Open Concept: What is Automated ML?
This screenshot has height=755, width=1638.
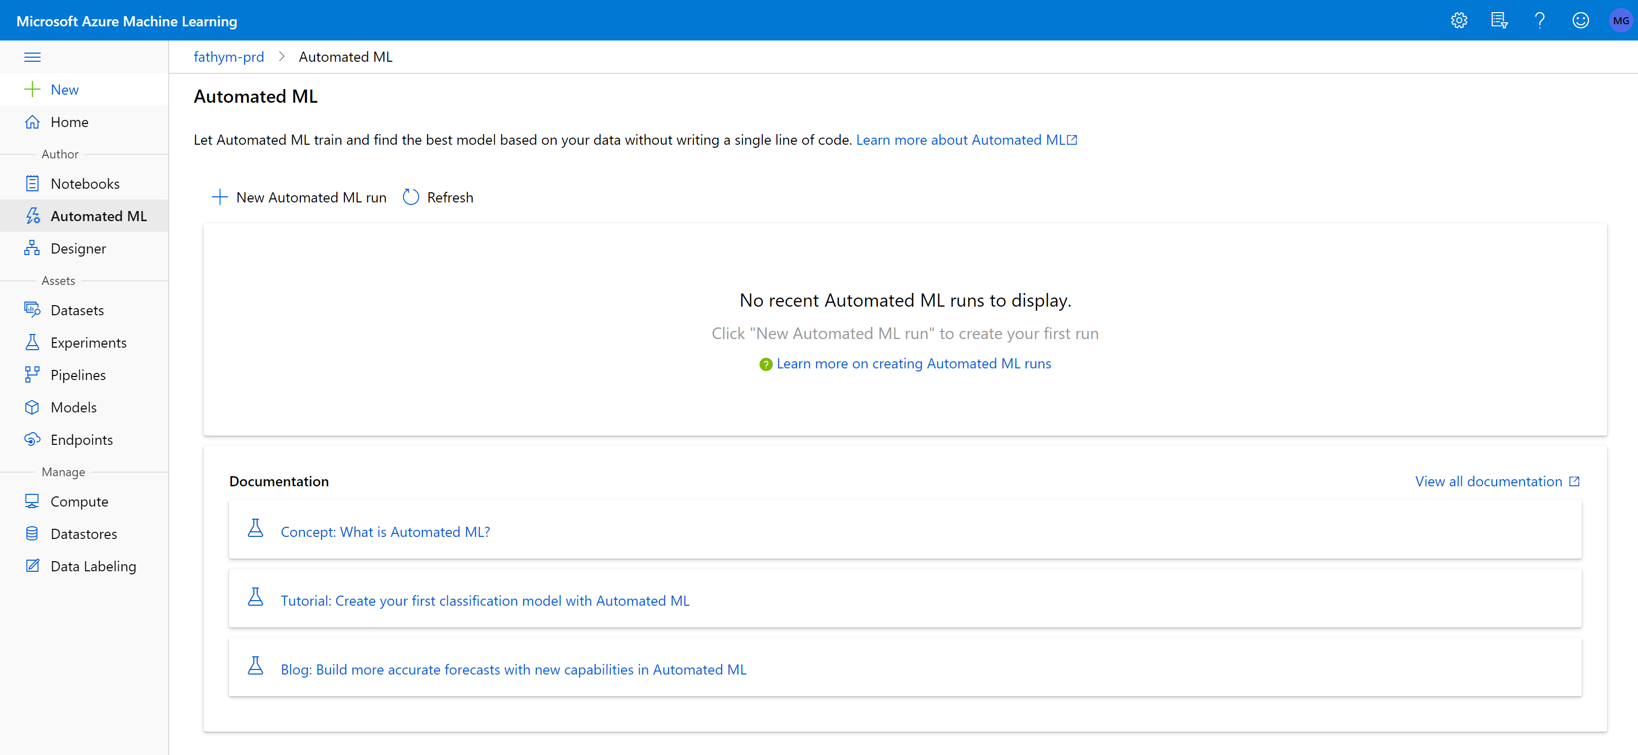385,532
